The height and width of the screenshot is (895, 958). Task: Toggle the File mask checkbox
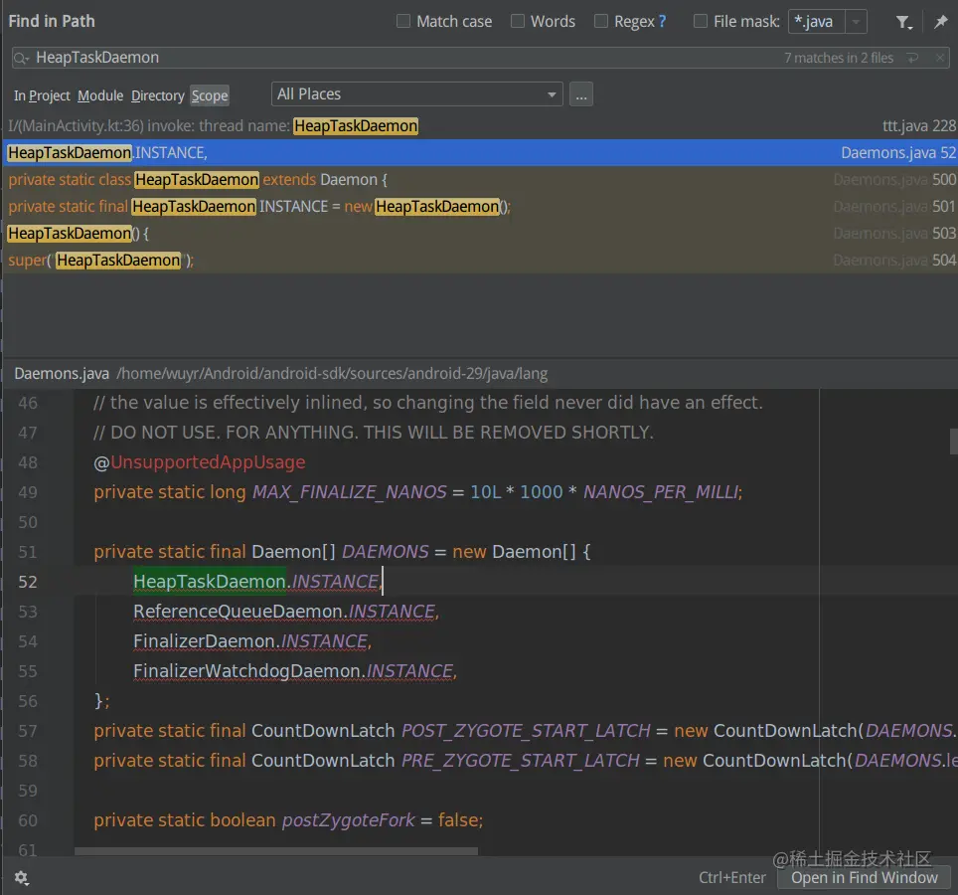701,21
